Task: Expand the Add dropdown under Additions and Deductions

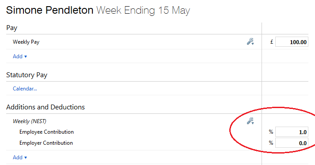Action: [20, 157]
